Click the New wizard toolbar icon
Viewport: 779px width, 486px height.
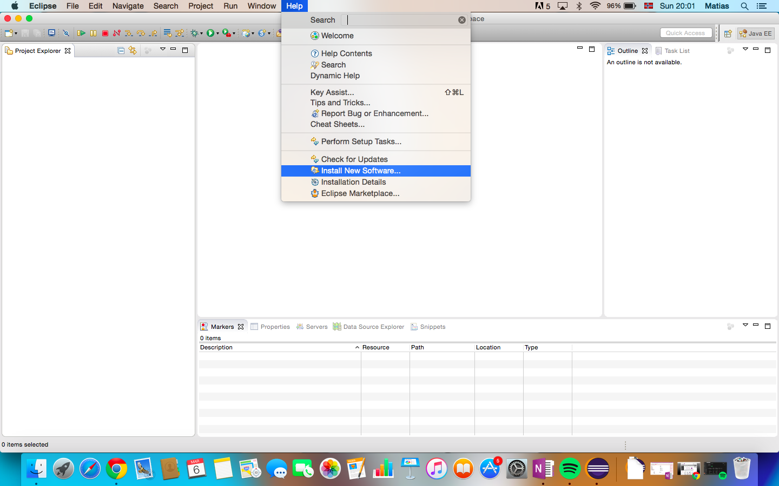click(x=9, y=33)
